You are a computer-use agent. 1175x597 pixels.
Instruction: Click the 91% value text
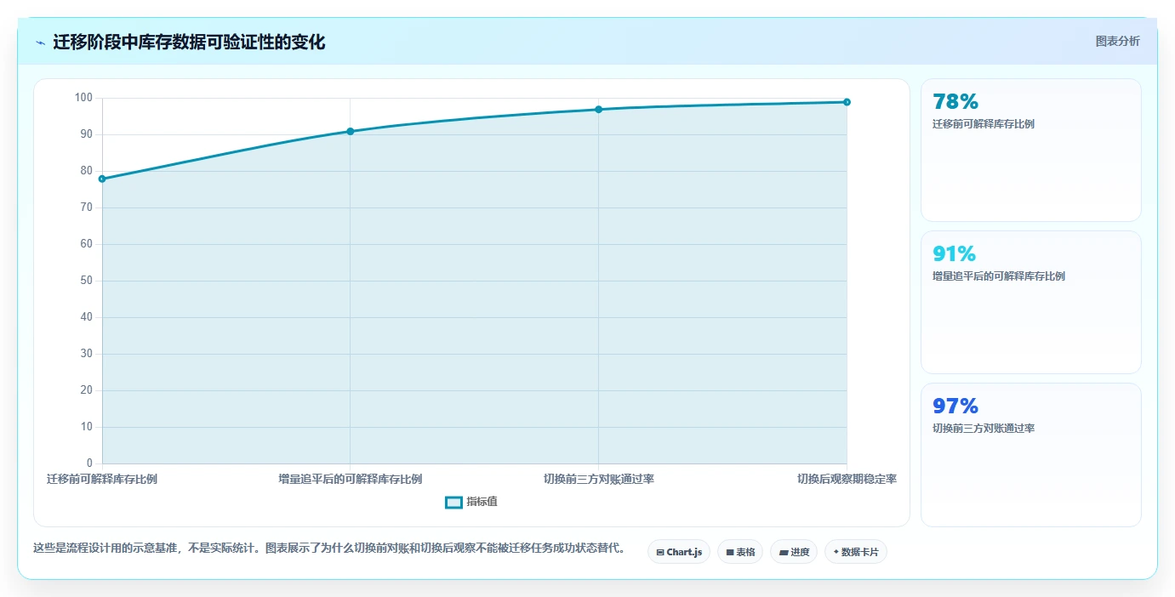pyautogui.click(x=955, y=253)
